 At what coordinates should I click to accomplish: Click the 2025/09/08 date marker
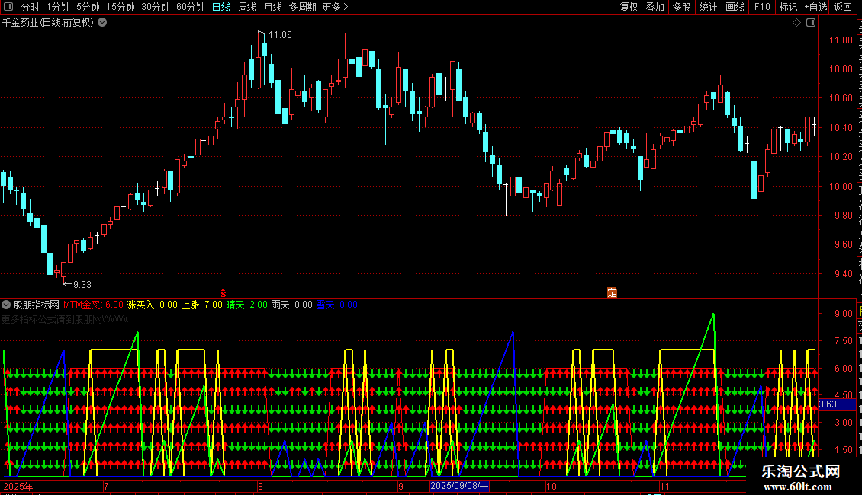[459, 486]
